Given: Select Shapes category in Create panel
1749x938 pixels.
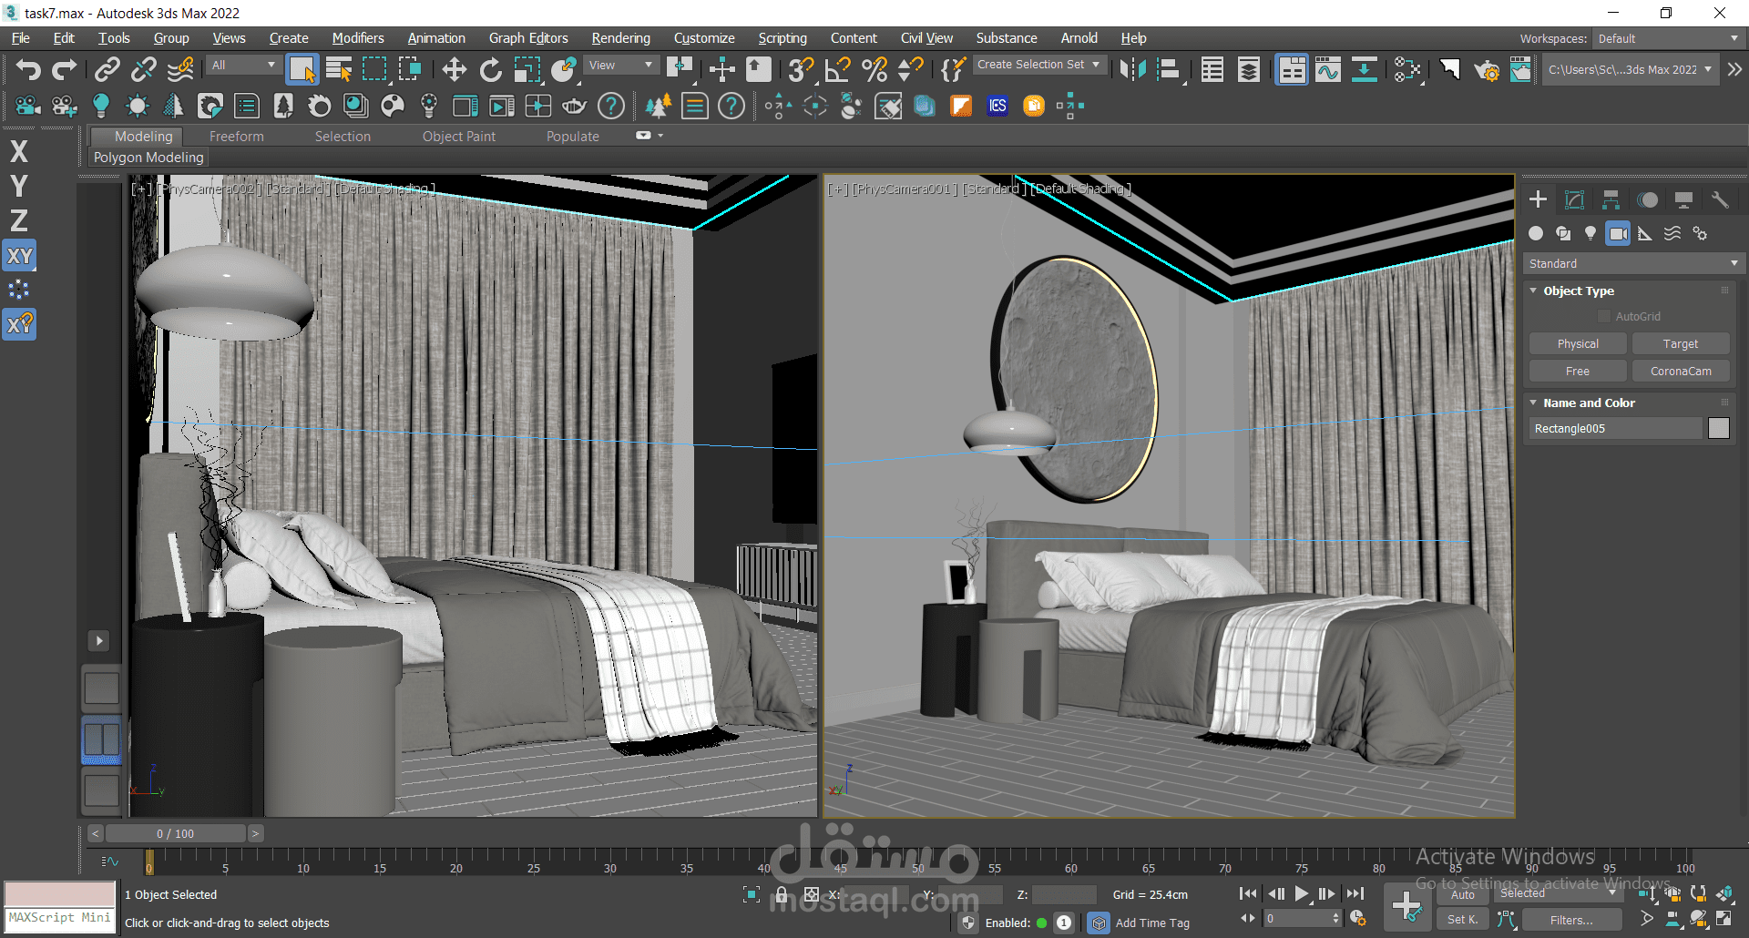Looking at the screenshot, I should tap(1563, 233).
